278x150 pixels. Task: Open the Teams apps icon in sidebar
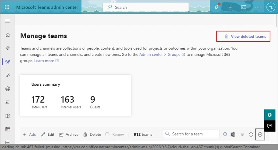pyautogui.click(x=8, y=116)
